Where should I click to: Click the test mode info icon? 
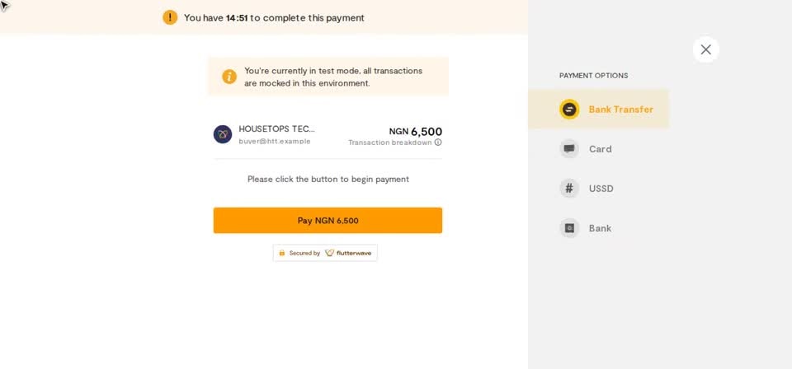[x=229, y=77]
